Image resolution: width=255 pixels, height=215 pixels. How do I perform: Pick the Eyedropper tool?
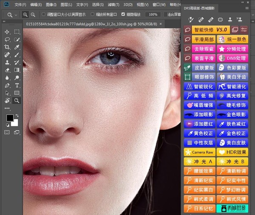click(x=17, y=47)
